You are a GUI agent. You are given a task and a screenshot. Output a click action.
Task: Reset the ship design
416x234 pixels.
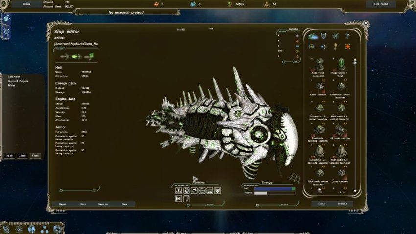click(x=62, y=204)
